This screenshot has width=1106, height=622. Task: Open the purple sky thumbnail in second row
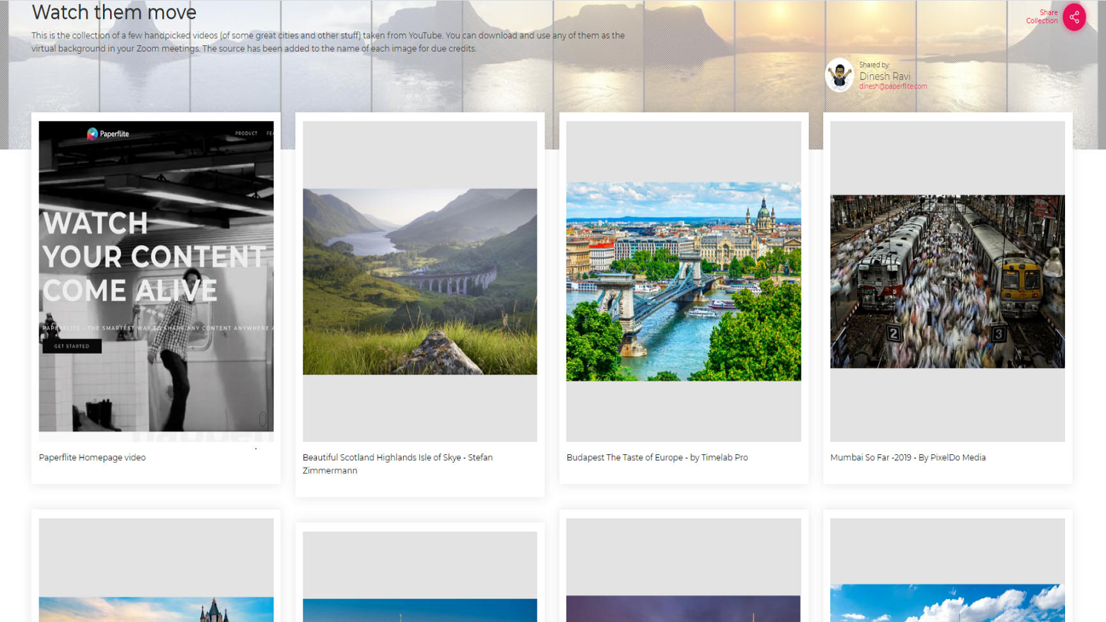[684, 570]
